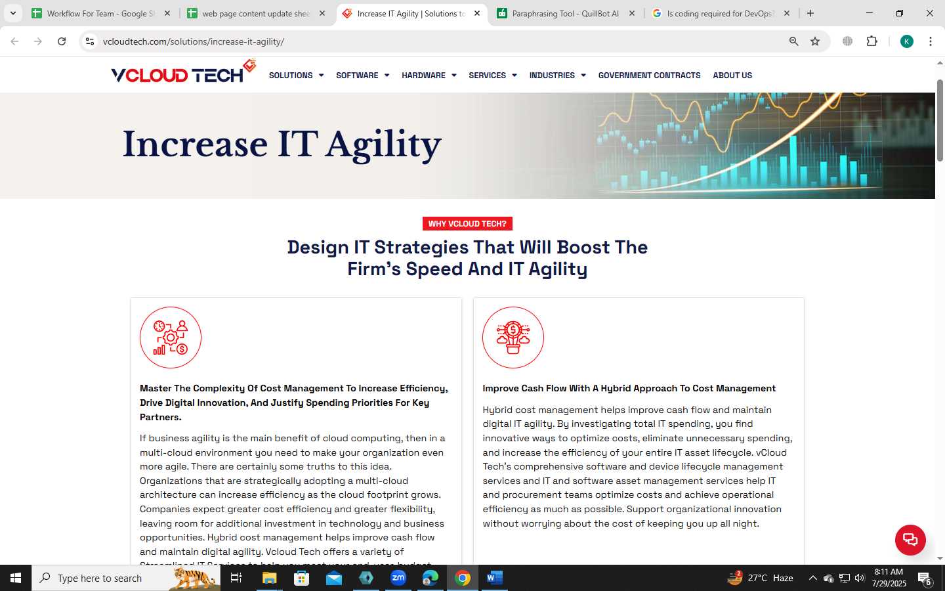This screenshot has width=945, height=591.
Task: Open the red live chat bubble
Action: click(910, 540)
